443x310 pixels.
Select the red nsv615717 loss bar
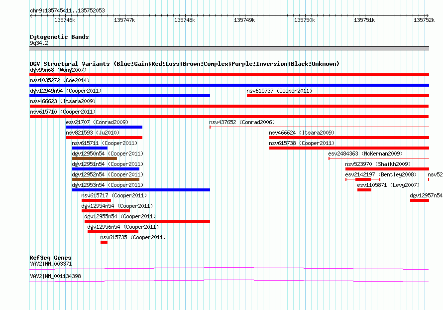pos(96,200)
